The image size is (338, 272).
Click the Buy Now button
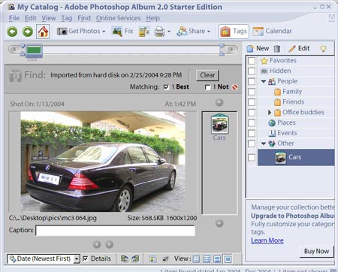[316, 251]
